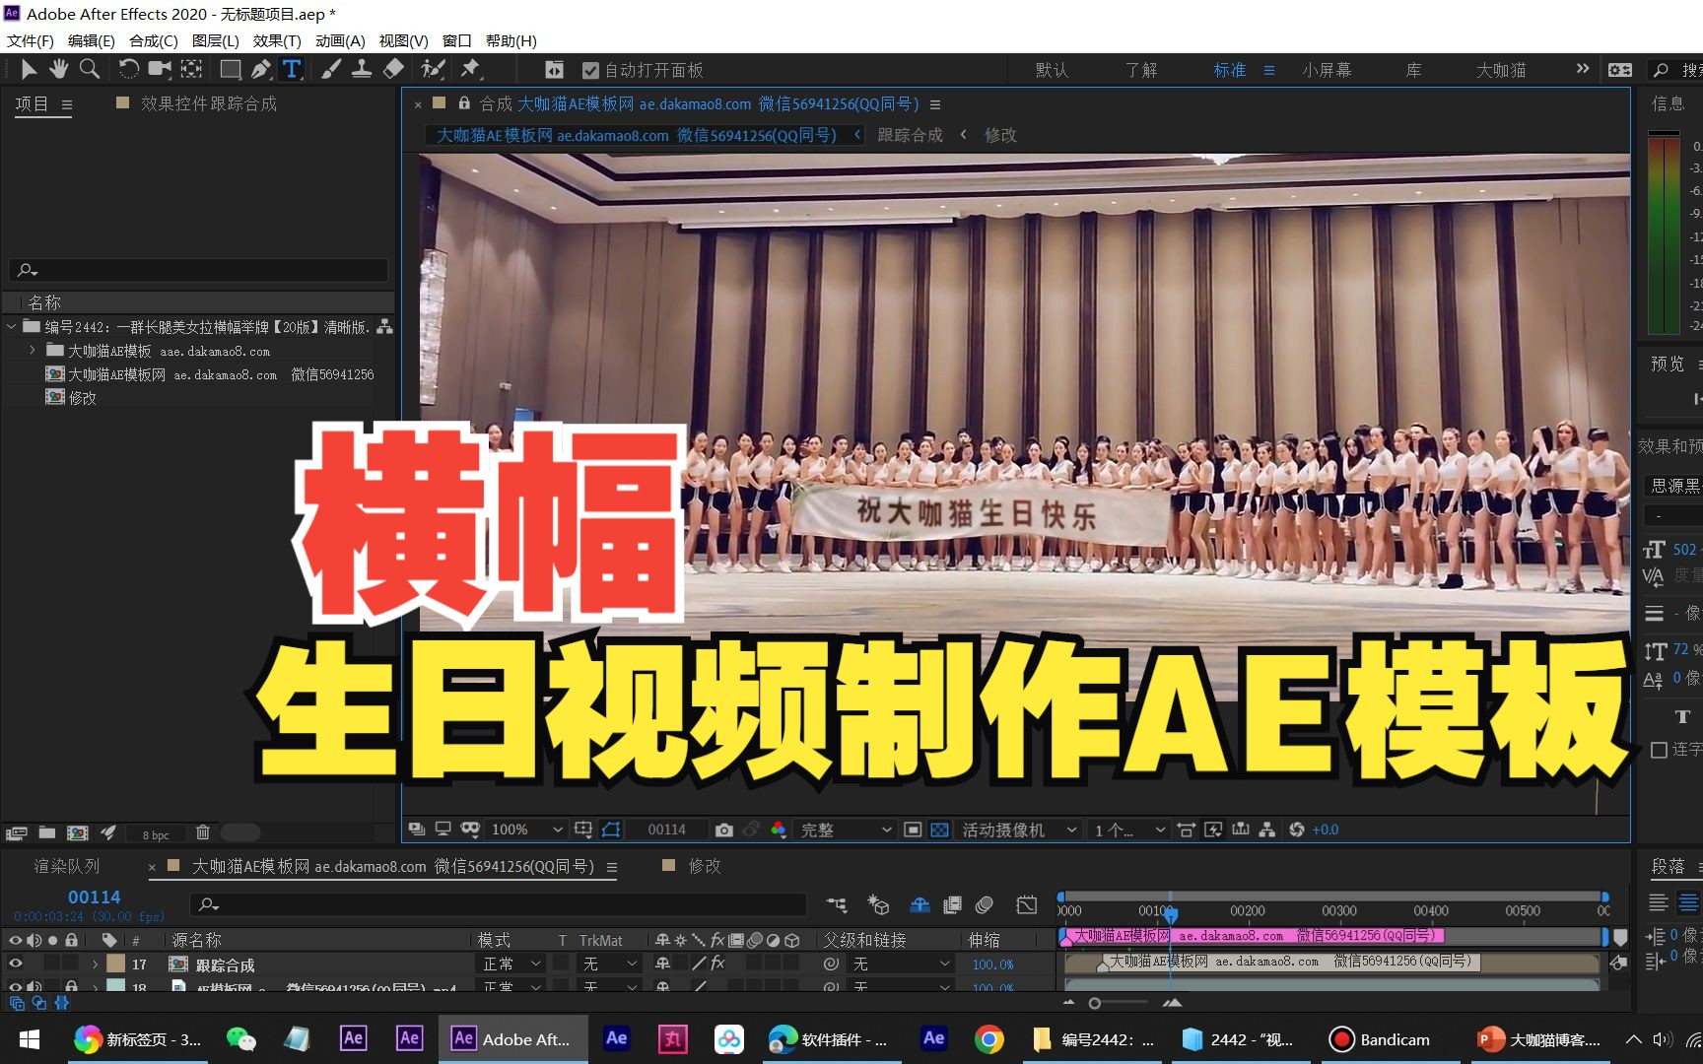Adjust the timeline zoom slider
Image resolution: width=1703 pixels, height=1064 pixels.
coord(1094,1003)
